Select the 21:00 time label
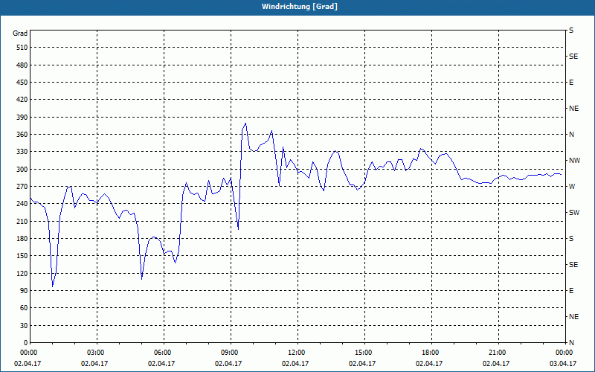Viewport: 595px width, 372px height. tap(498, 353)
